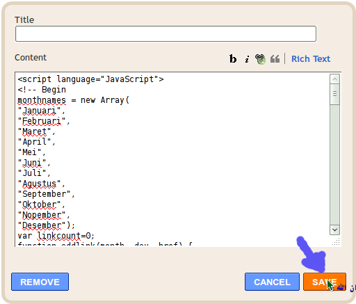
Task: Click the line 'var linkcount=0;'
Action: point(56,236)
